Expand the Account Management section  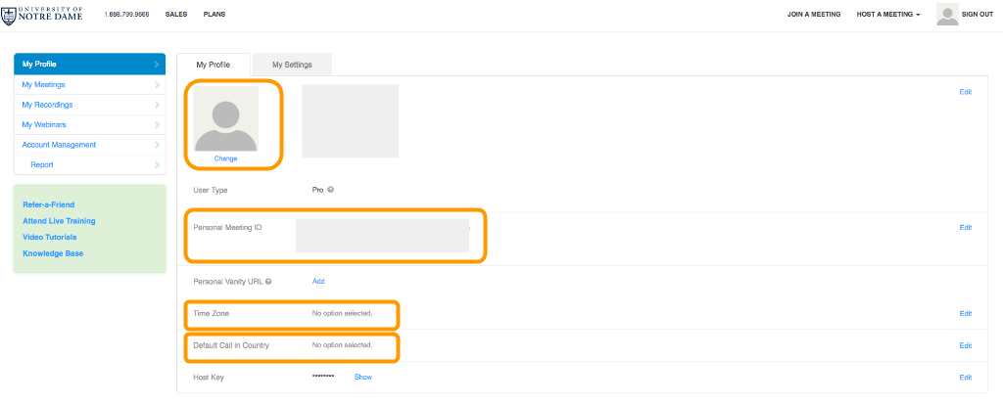coord(88,145)
